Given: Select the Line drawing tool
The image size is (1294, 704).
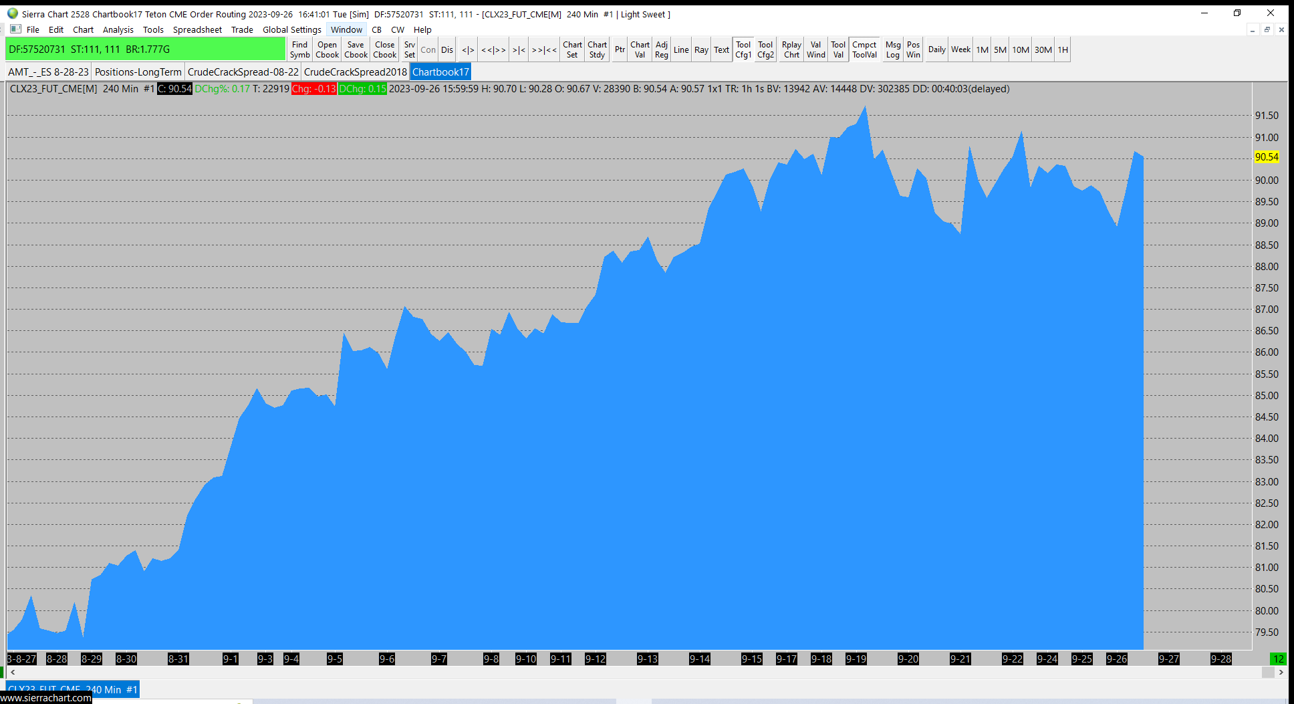Looking at the screenshot, I should point(680,49).
